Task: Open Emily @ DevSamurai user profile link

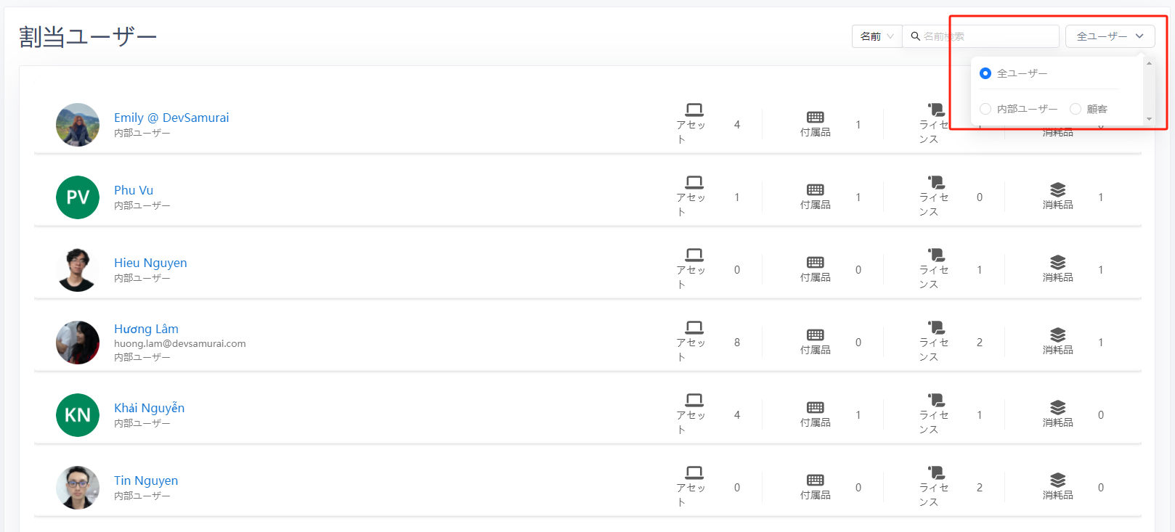Action: [171, 118]
